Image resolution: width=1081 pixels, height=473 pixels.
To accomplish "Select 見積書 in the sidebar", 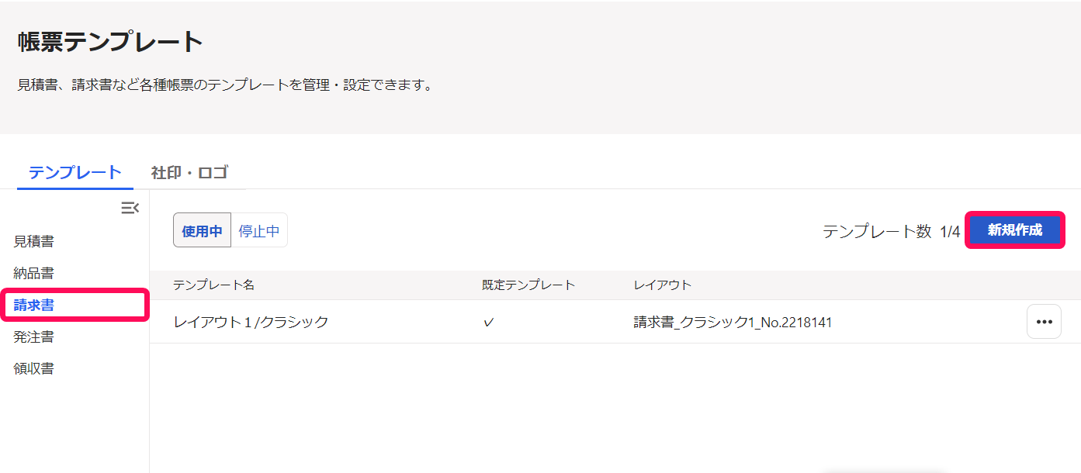I will pos(33,241).
